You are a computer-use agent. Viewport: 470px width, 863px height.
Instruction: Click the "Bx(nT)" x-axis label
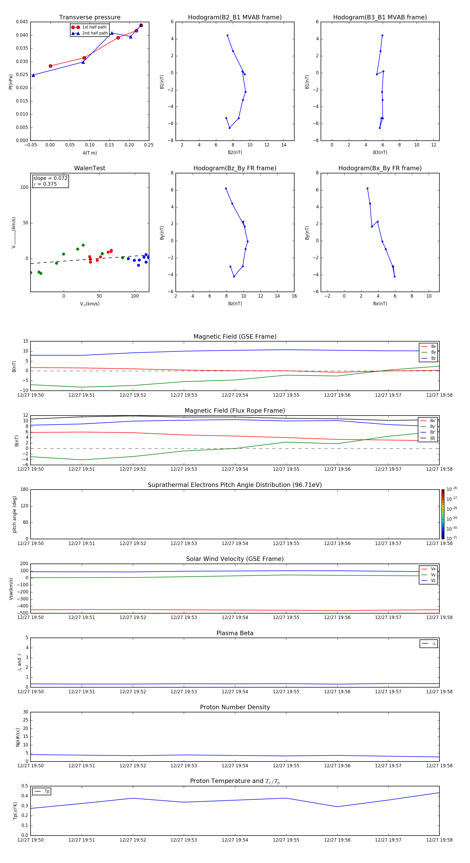click(380, 304)
